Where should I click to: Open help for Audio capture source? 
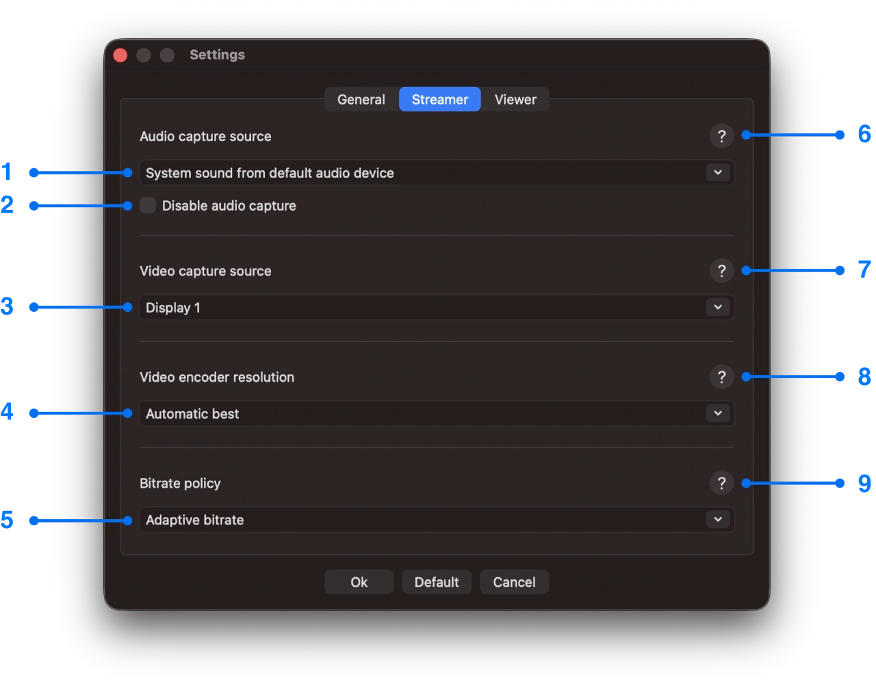pos(721,136)
